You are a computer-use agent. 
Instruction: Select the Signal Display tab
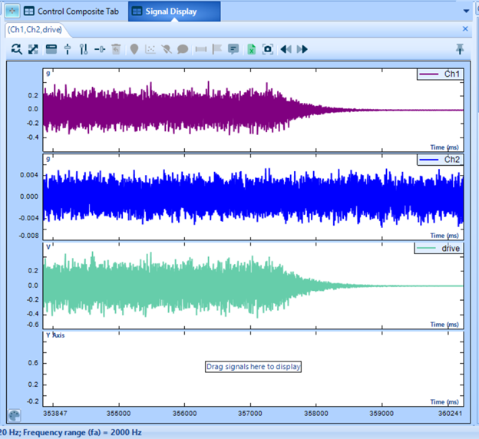click(x=170, y=12)
